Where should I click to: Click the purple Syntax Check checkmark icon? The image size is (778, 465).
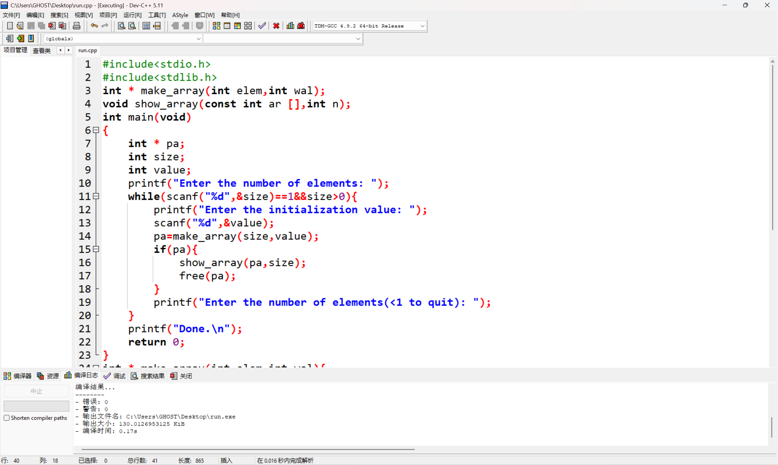tap(262, 26)
